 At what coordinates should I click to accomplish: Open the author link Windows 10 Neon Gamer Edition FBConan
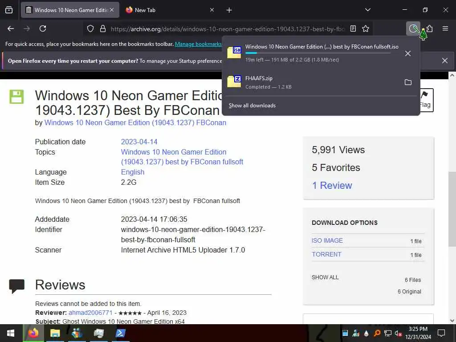point(135,123)
